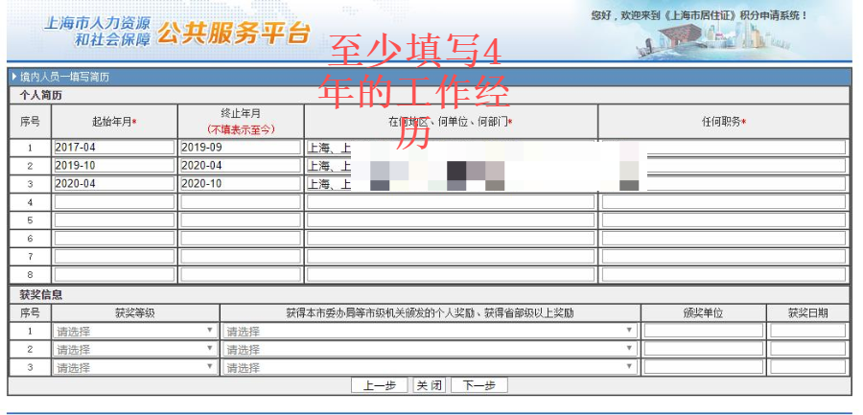Focus the 颁奖单位 field in award row 1
Screen dimensions: 863x415
tap(704, 331)
